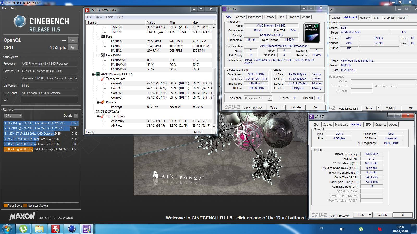Click the CPU Temperatures thermometer icon

click(x=103, y=79)
